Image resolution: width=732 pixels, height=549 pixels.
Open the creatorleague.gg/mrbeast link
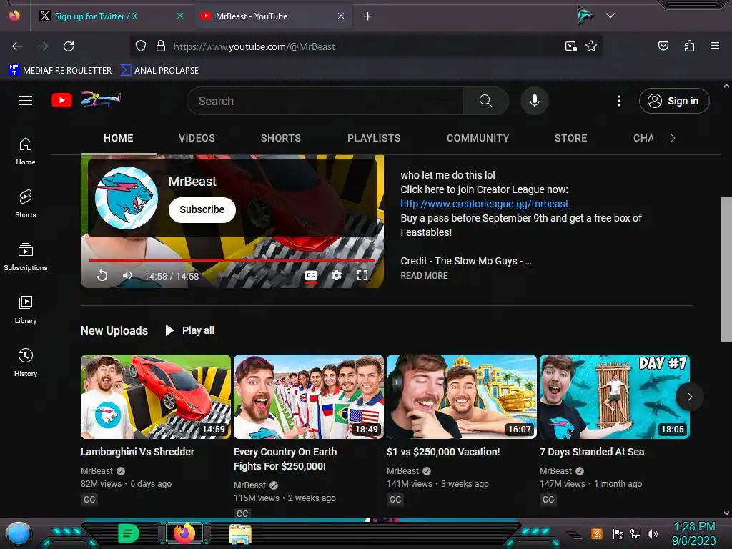click(484, 204)
